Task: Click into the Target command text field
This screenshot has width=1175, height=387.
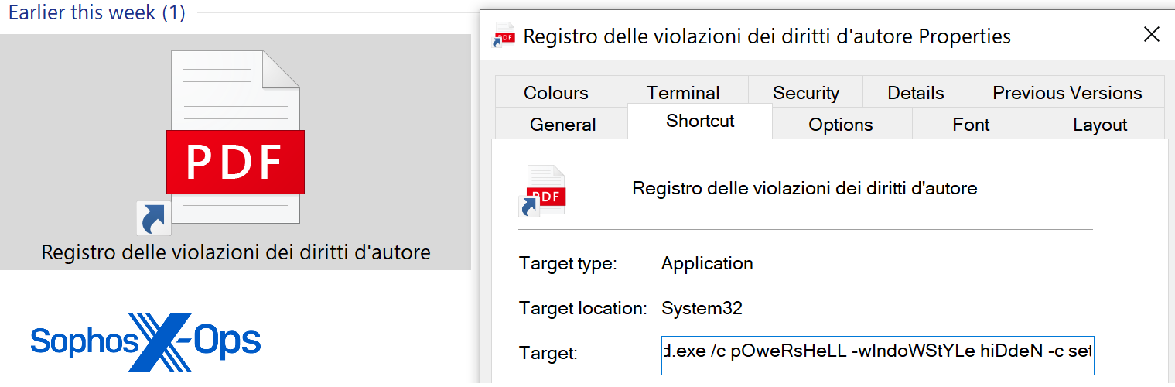Action: [876, 354]
